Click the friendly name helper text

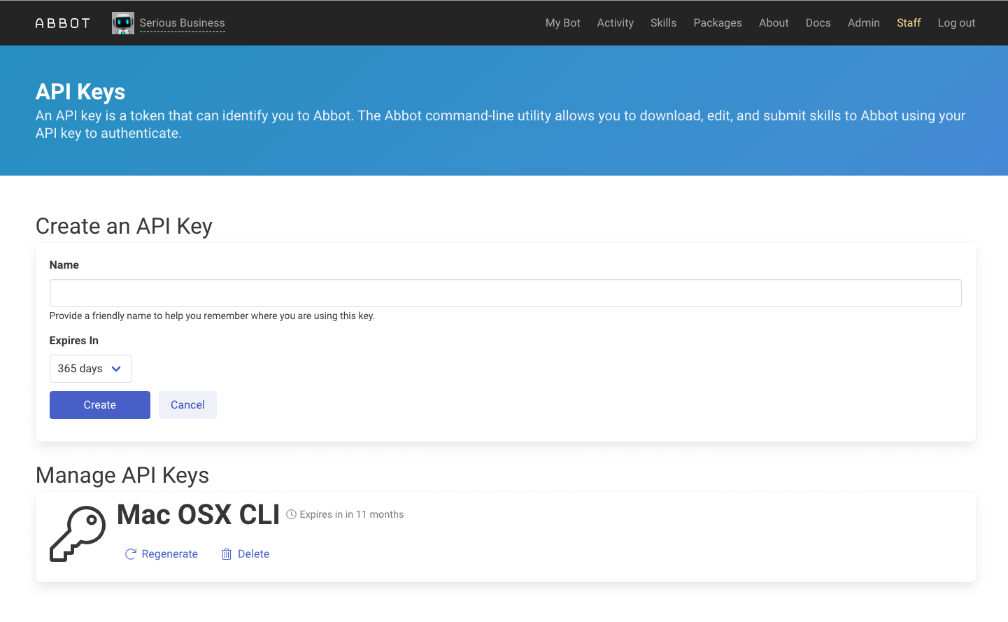(x=212, y=316)
